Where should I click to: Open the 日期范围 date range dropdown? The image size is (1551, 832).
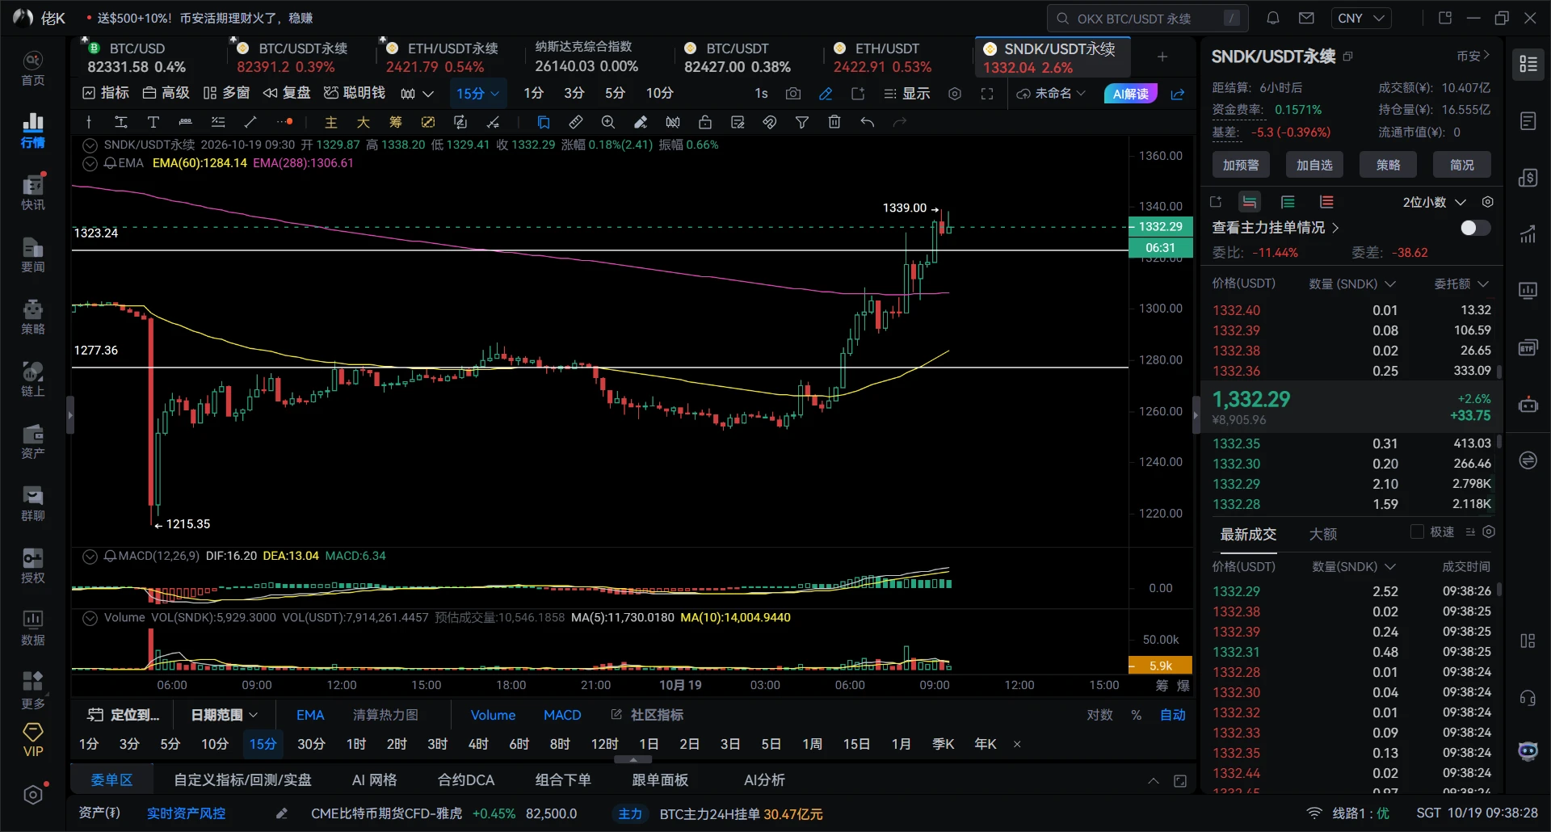224,715
